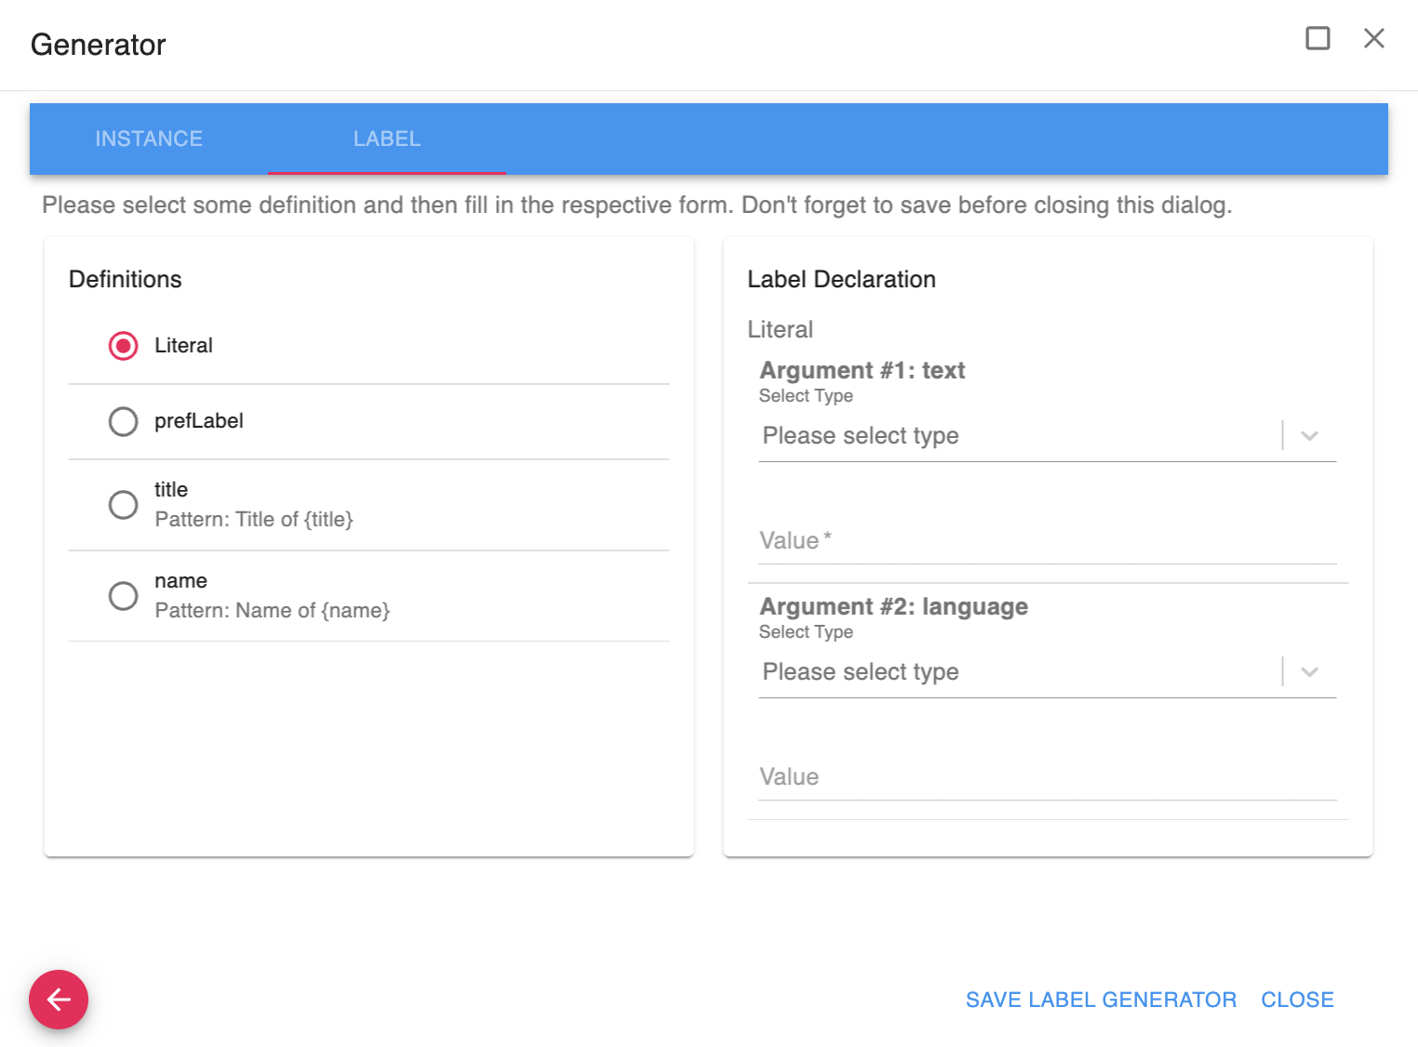Click the chevron arrow for Argument #2 language
The height and width of the screenshot is (1047, 1418).
tap(1309, 672)
